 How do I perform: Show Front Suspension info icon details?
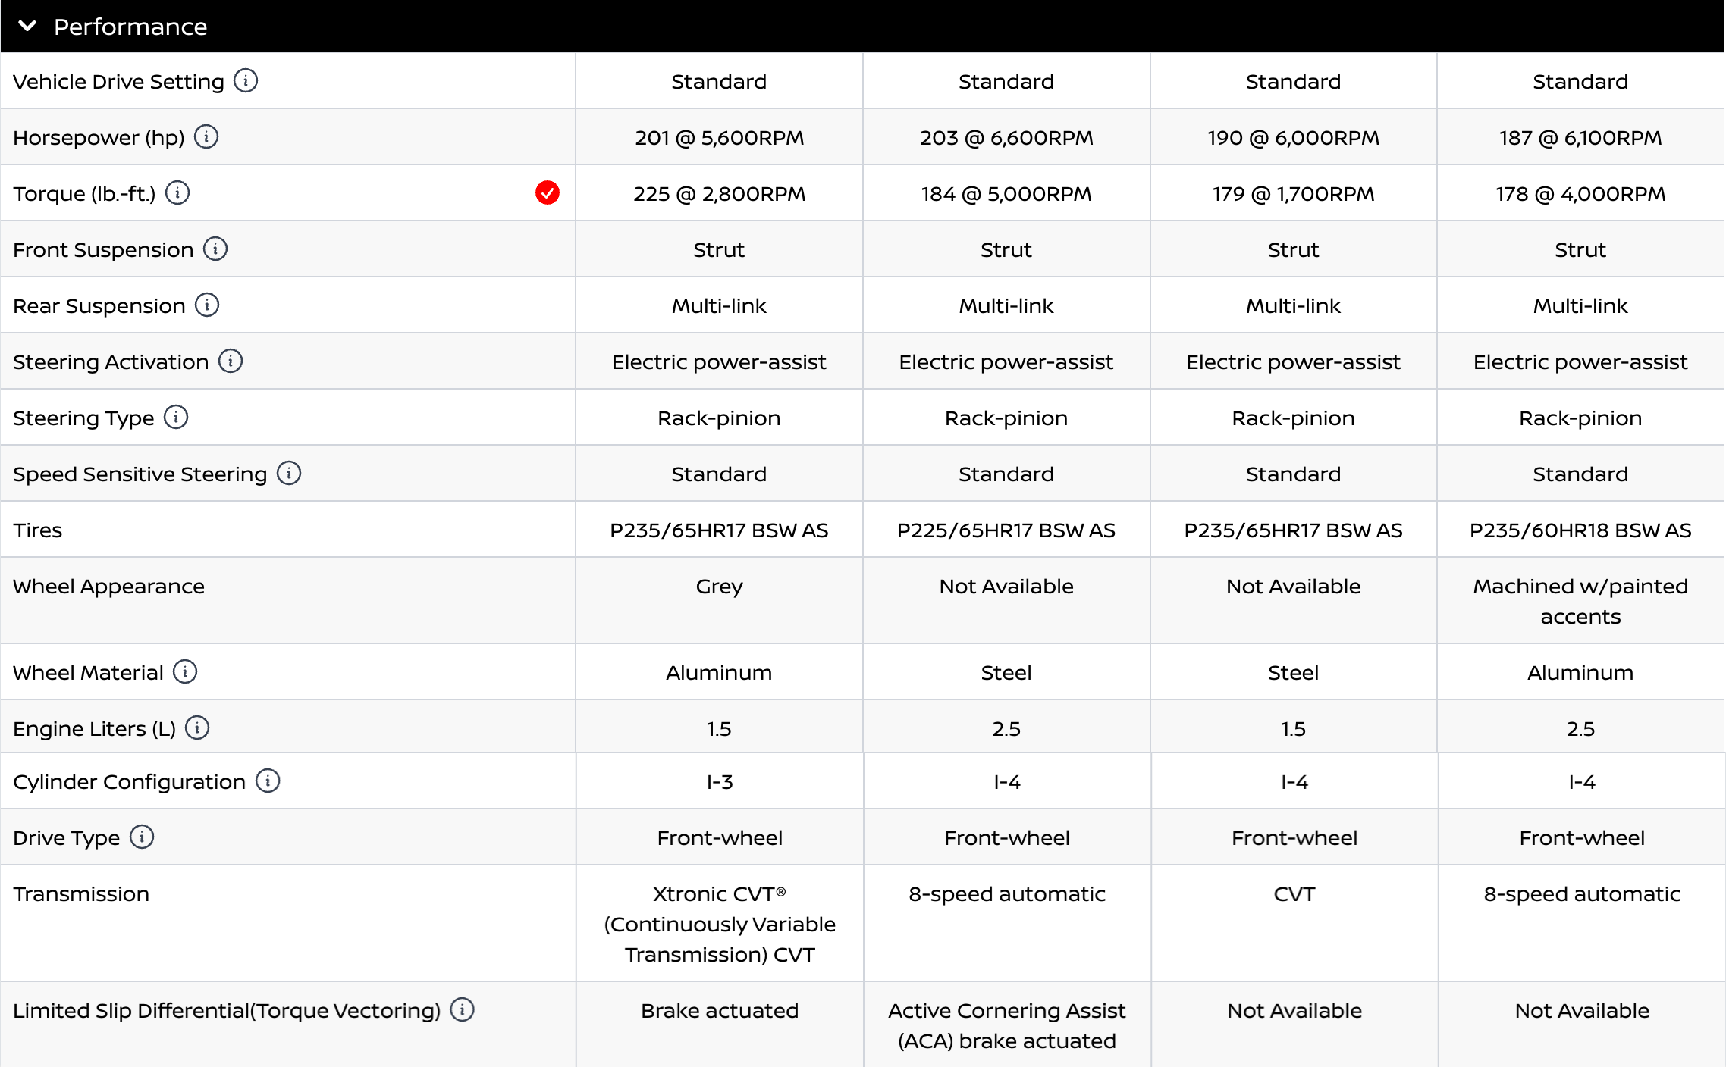[x=215, y=249]
